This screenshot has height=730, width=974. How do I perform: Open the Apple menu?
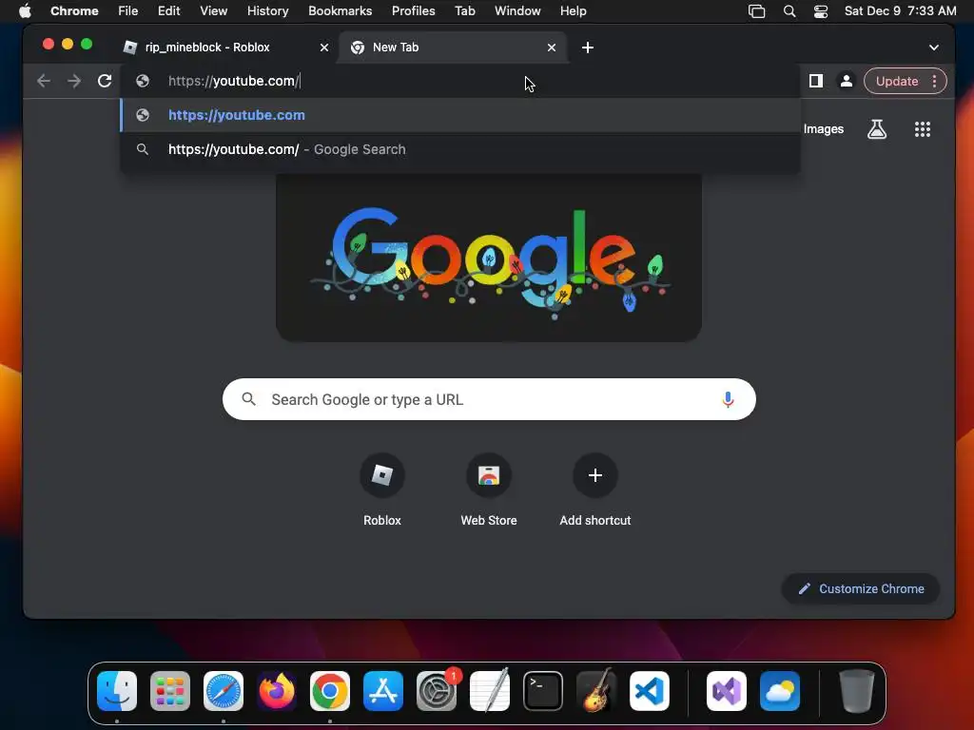25,10
